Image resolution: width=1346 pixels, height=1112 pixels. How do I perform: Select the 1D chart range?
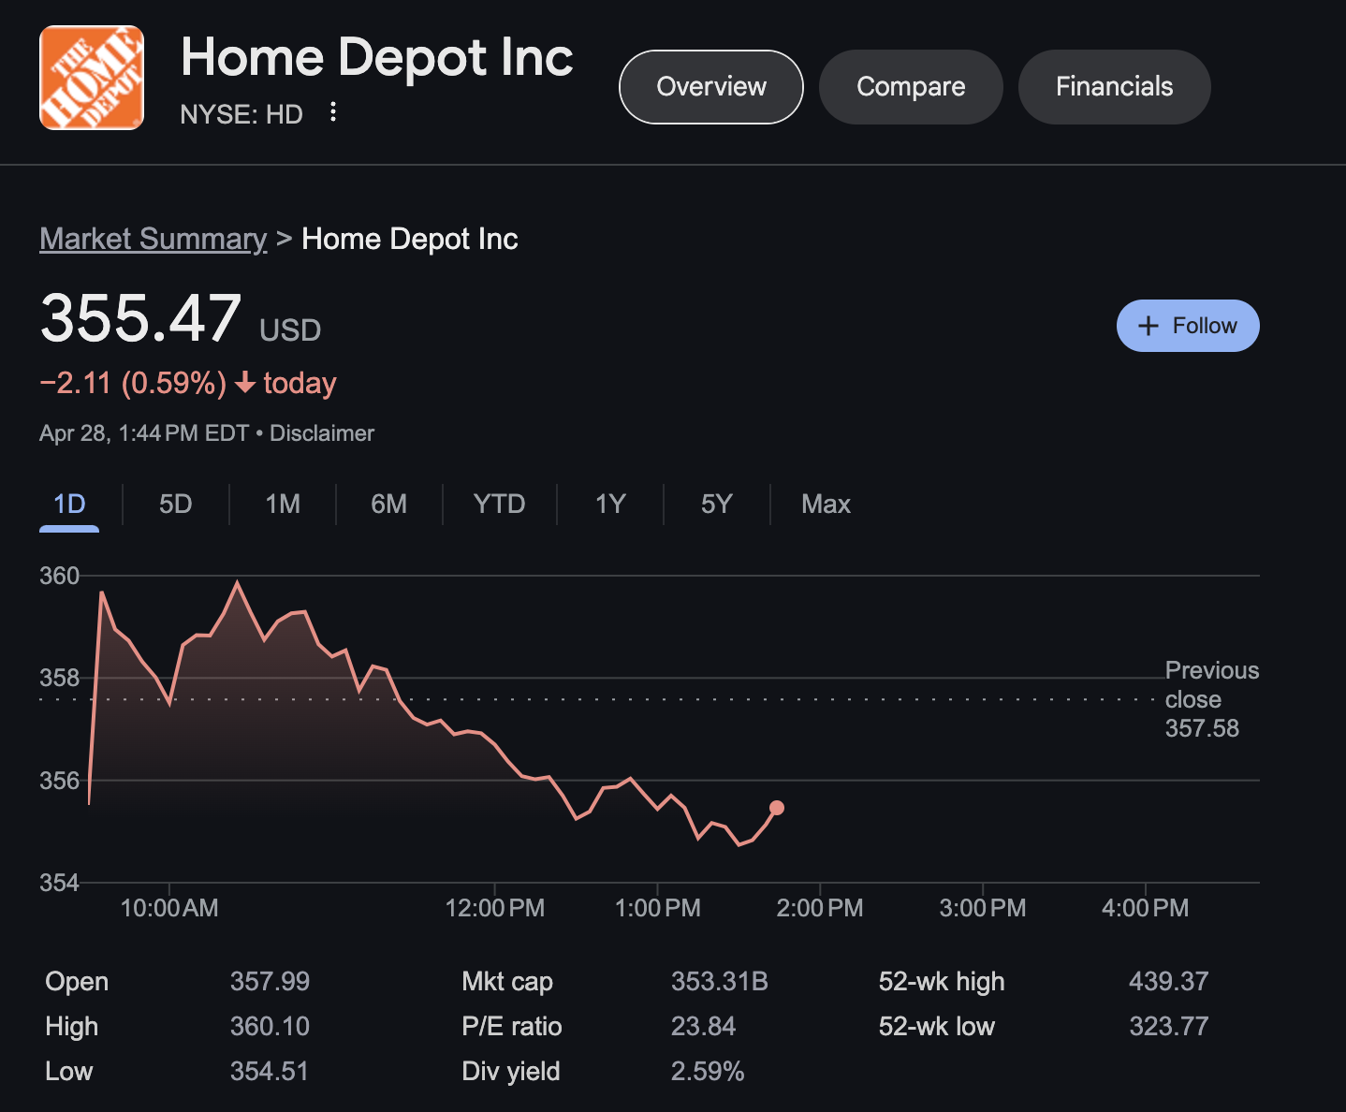(x=69, y=505)
